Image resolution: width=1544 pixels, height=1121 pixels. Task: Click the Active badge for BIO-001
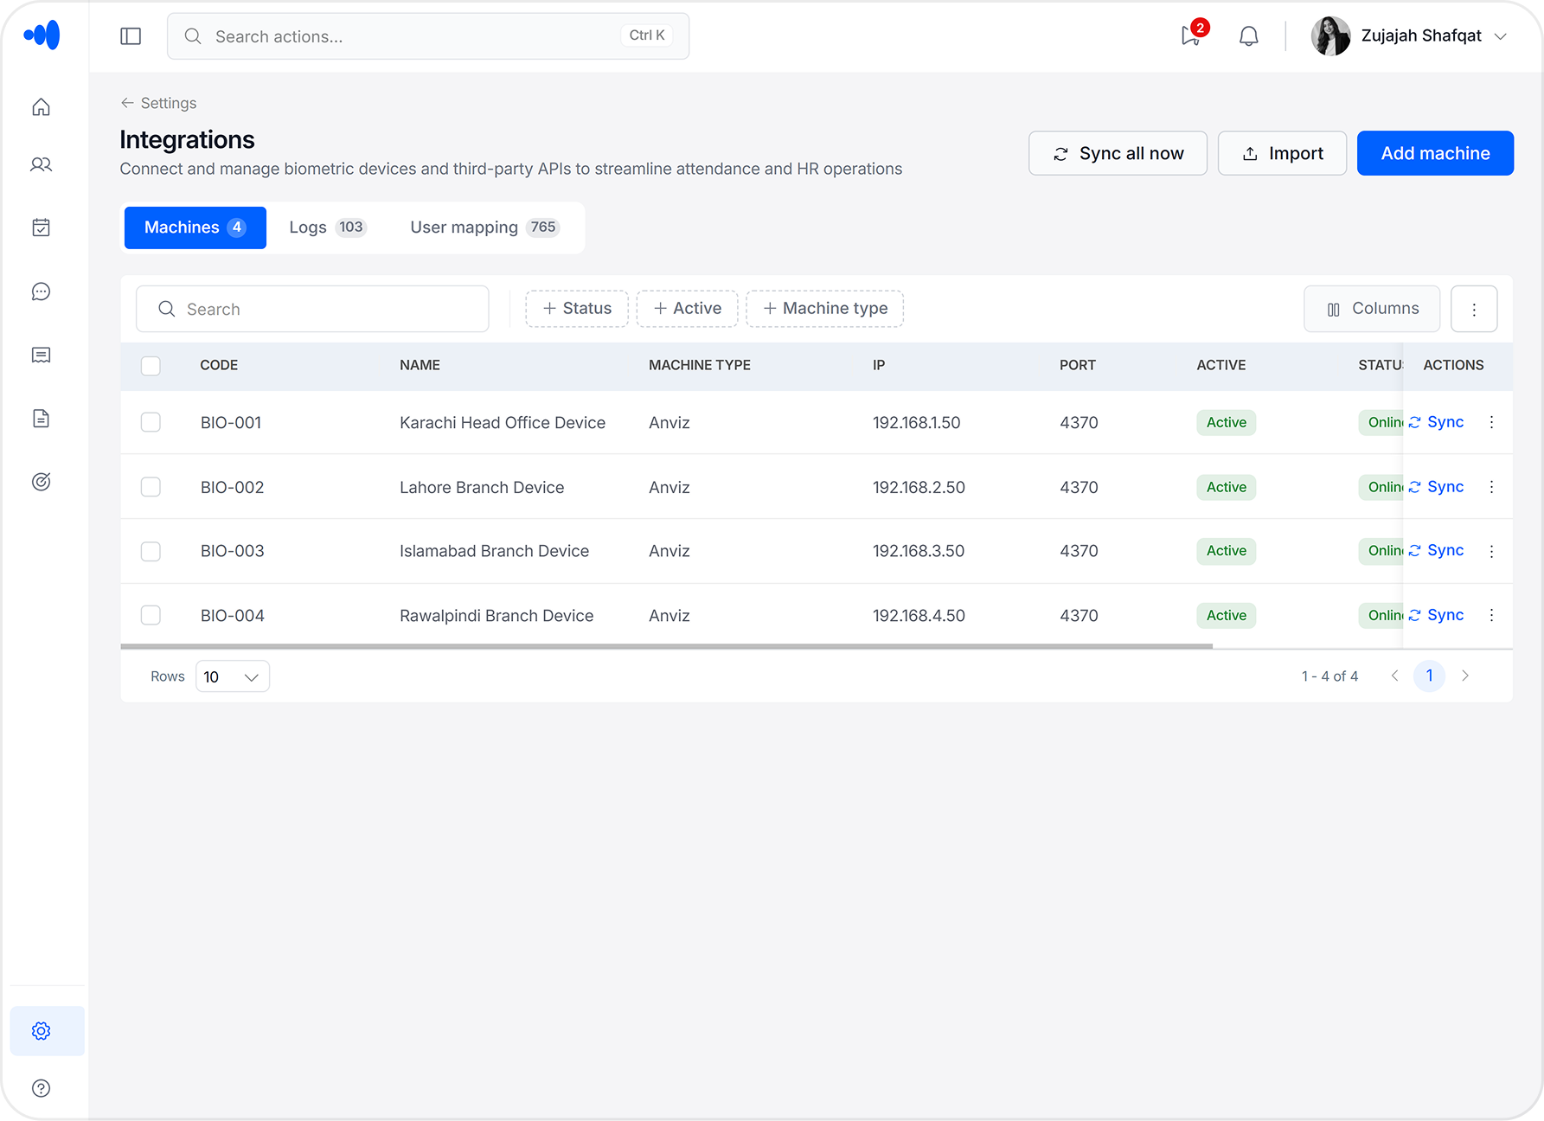(x=1227, y=422)
